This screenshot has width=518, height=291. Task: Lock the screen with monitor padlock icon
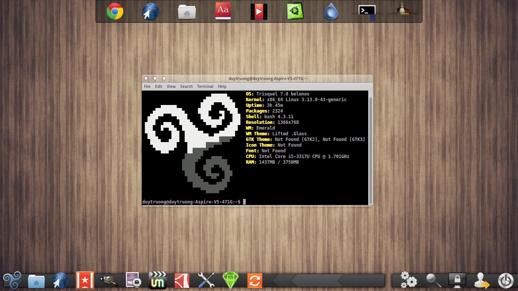point(457,280)
